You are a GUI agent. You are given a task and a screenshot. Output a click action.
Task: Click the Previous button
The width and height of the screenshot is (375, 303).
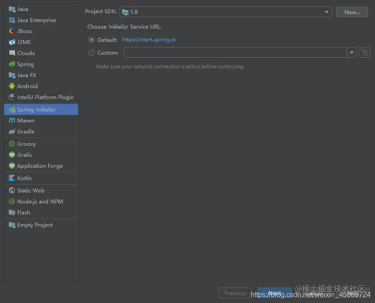click(235, 293)
